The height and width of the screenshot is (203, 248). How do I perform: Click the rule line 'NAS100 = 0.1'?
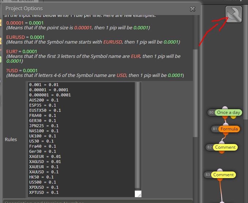44,131
